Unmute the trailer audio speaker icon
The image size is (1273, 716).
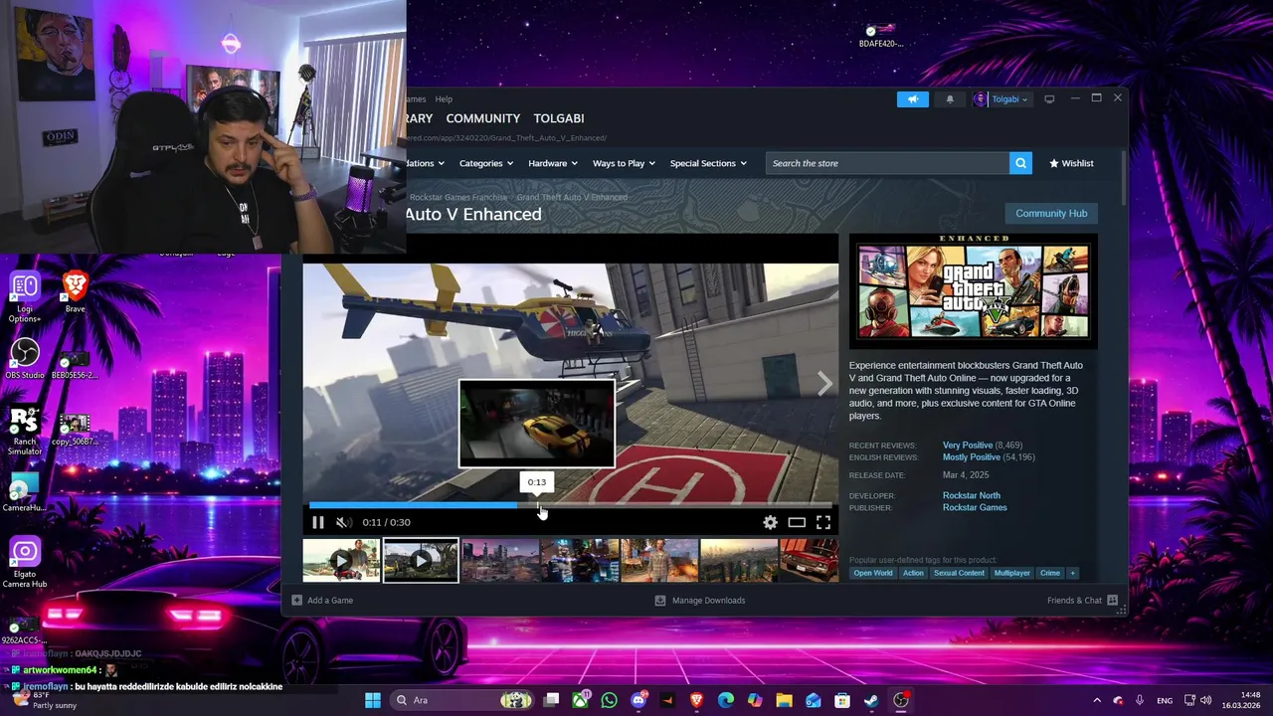tap(343, 522)
